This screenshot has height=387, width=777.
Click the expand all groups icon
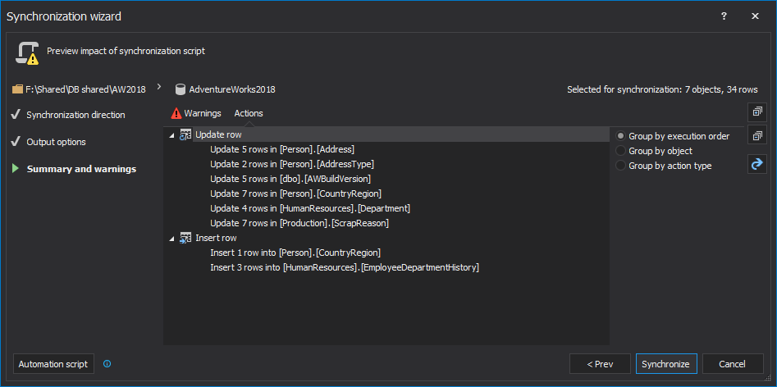point(756,112)
